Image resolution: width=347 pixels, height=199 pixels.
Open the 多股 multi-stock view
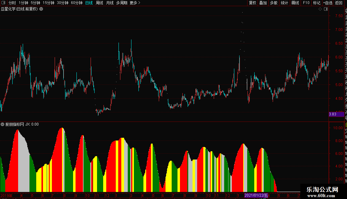click(274, 3)
